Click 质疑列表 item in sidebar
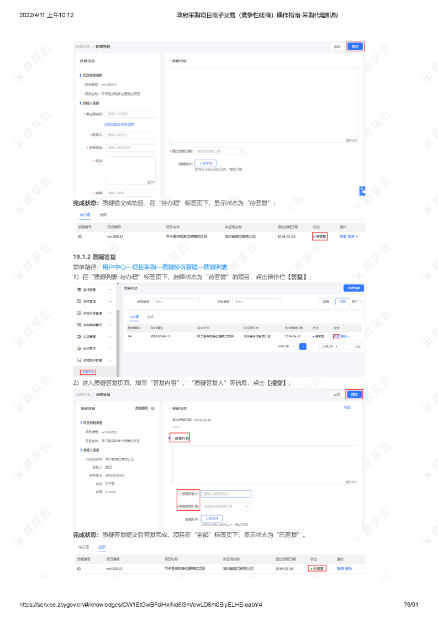Screen dimensions: 438x619 click(88, 372)
